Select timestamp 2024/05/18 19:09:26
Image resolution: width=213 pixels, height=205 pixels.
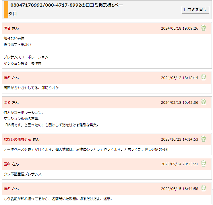(180, 28)
